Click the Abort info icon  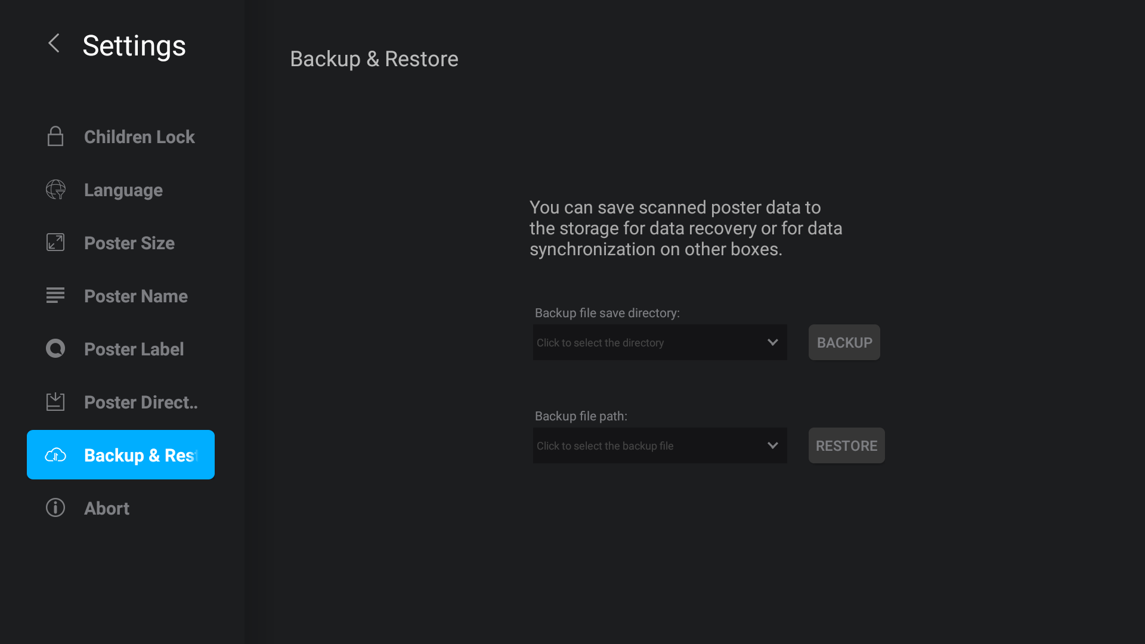55,507
